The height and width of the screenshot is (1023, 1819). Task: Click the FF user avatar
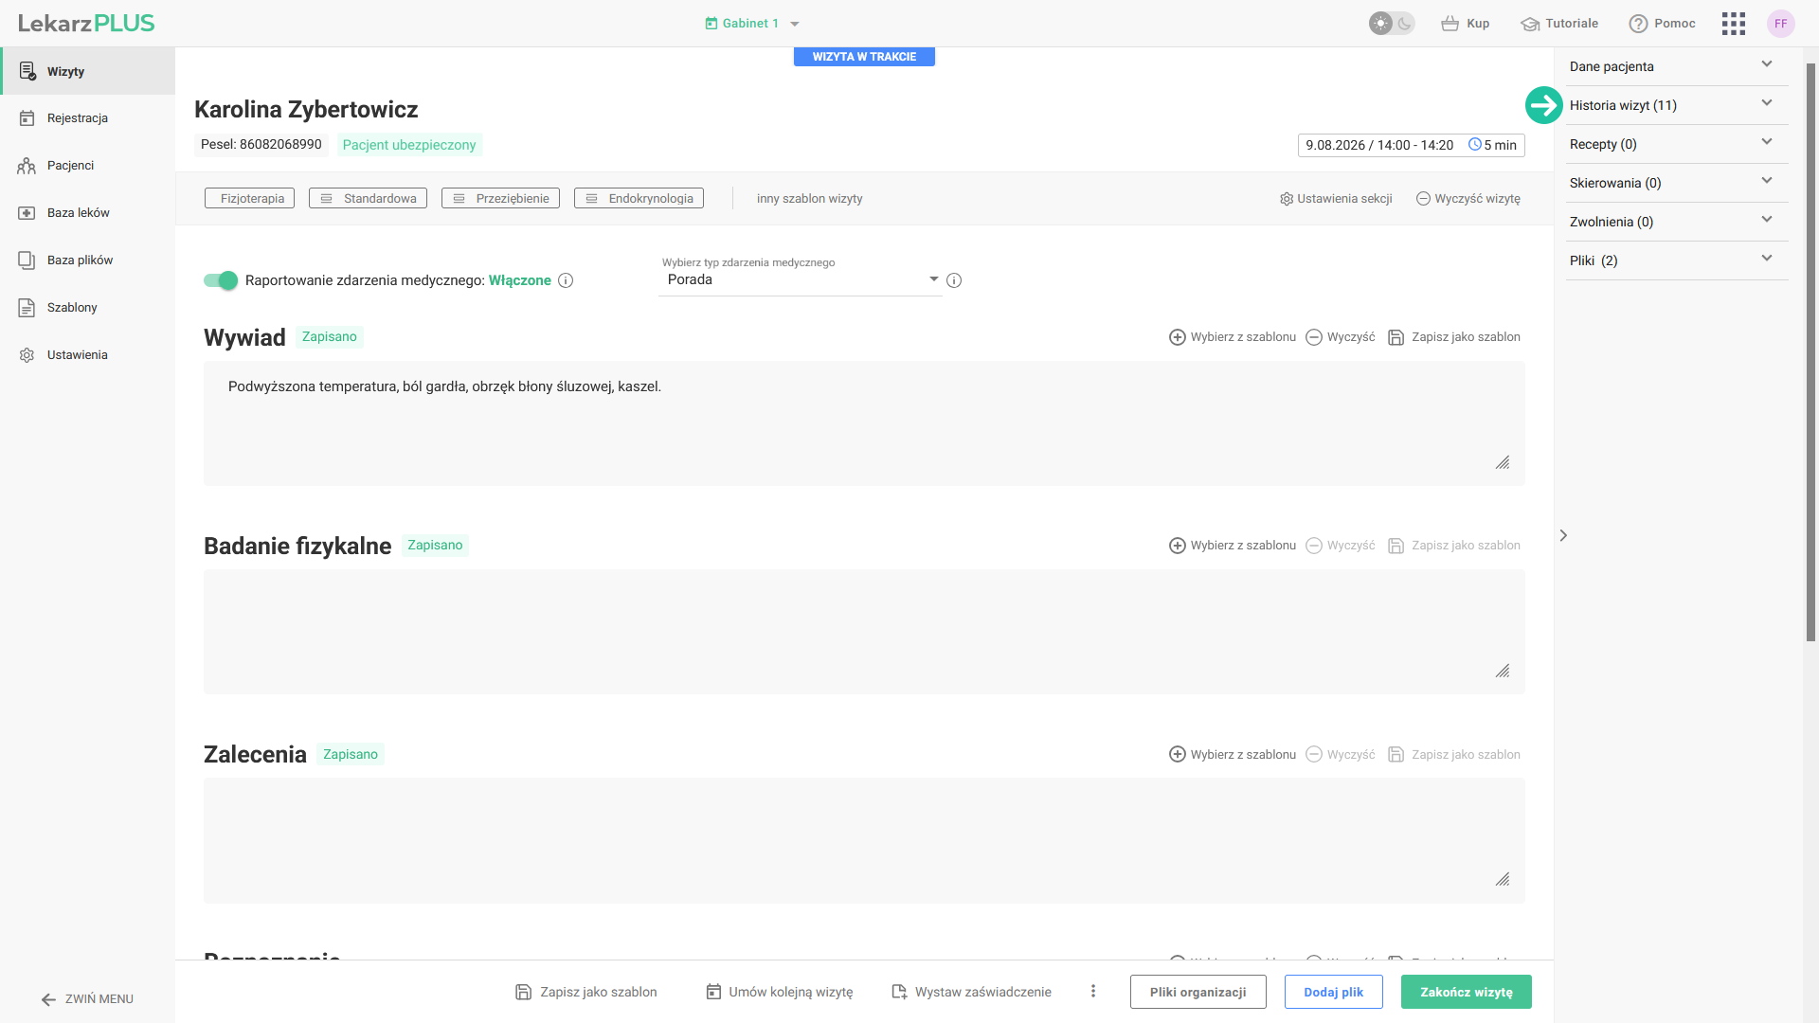click(1780, 24)
